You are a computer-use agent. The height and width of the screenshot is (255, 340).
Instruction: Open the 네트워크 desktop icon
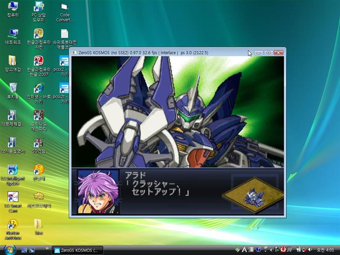(13, 36)
